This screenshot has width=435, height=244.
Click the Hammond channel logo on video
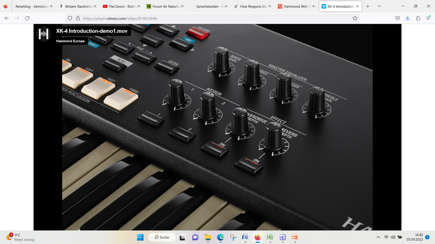43,34
